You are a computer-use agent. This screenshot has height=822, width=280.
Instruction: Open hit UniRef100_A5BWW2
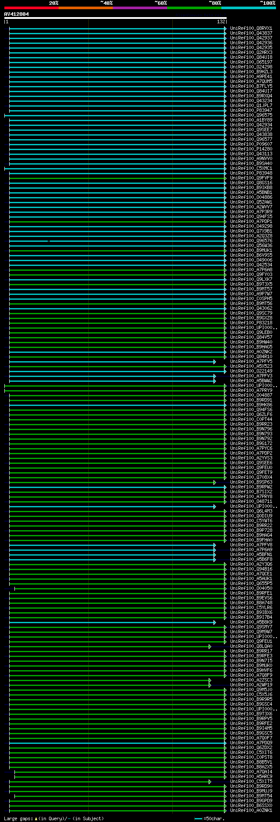[251, 380]
